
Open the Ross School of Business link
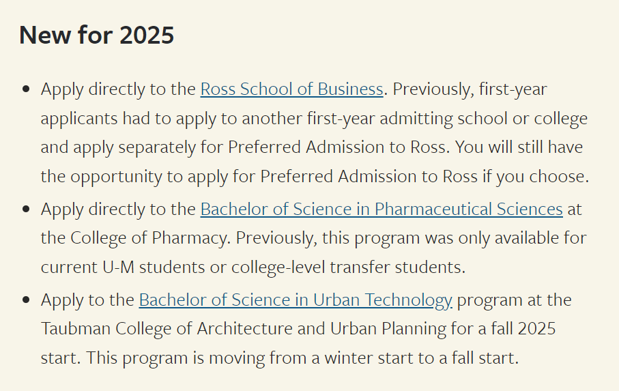click(291, 89)
